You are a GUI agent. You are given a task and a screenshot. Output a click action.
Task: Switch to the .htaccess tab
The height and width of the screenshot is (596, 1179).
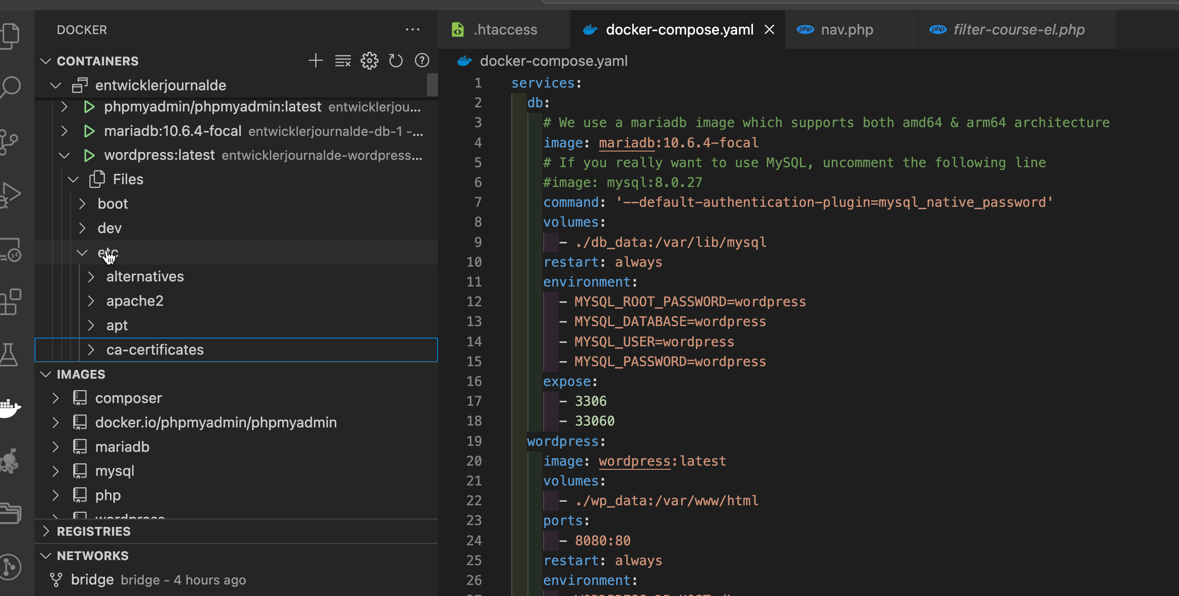pyautogui.click(x=504, y=29)
